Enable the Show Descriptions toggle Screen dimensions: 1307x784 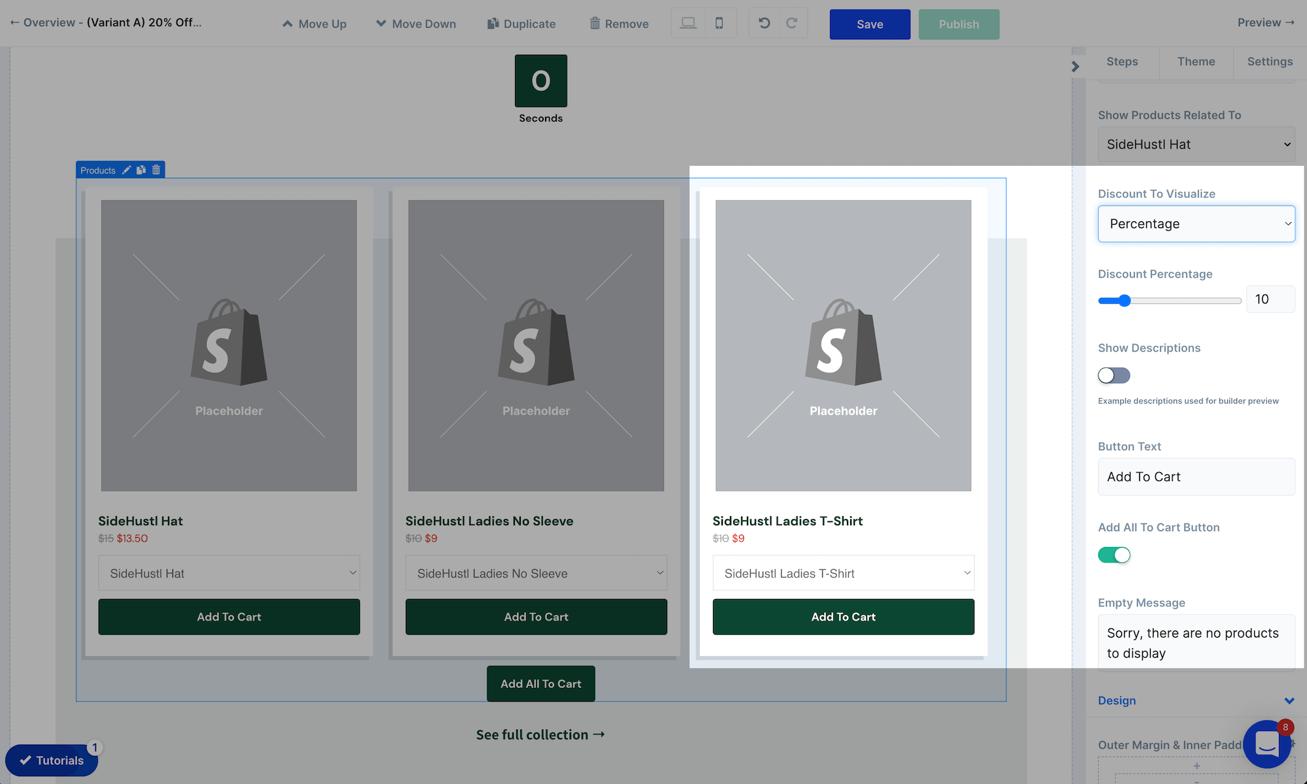tap(1114, 376)
